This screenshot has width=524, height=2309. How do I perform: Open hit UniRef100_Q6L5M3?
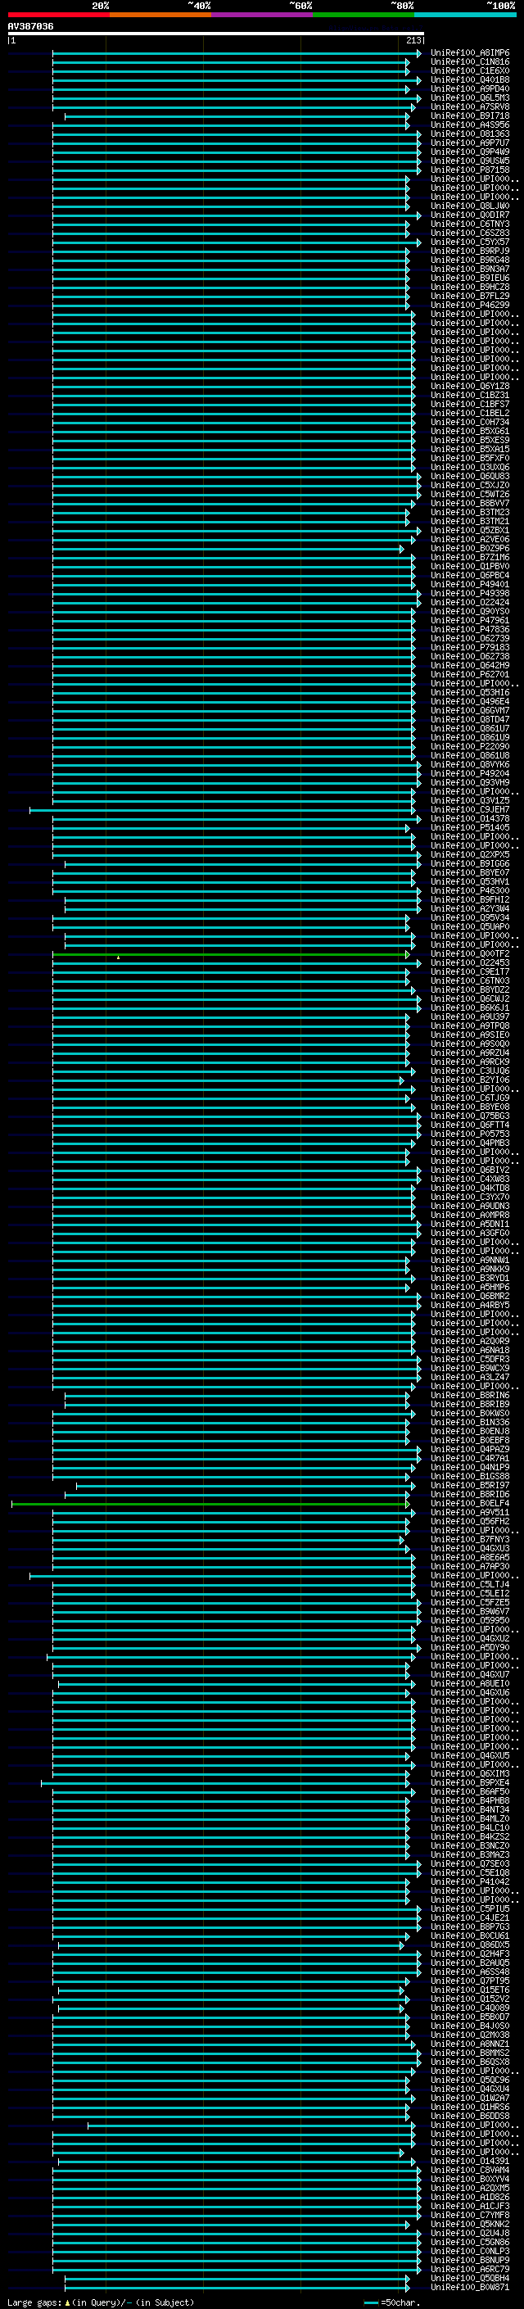point(470,97)
